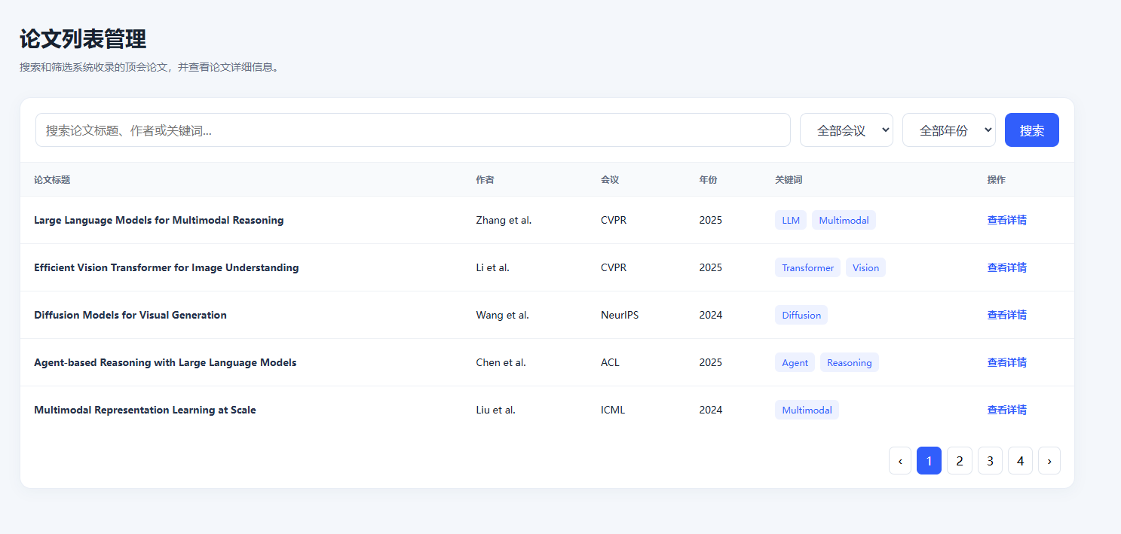Select page 1 in pagination

pos(929,461)
